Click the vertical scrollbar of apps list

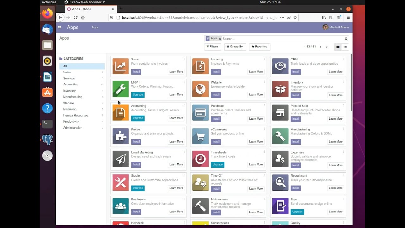tap(351, 83)
